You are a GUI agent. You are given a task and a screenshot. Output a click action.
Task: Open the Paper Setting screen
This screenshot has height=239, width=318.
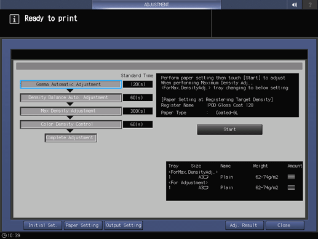tap(83, 225)
